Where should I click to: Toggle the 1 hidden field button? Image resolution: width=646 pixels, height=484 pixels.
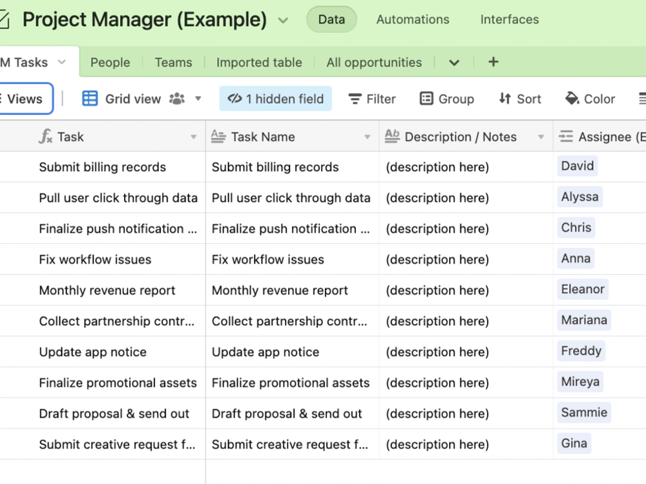276,99
